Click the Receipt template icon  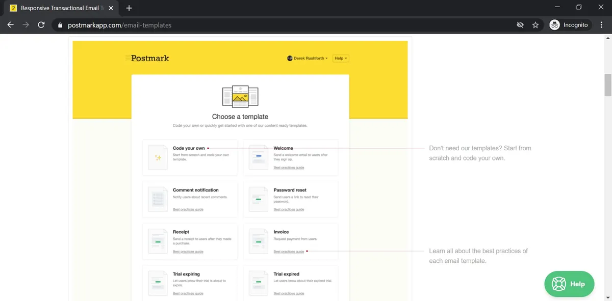click(158, 241)
